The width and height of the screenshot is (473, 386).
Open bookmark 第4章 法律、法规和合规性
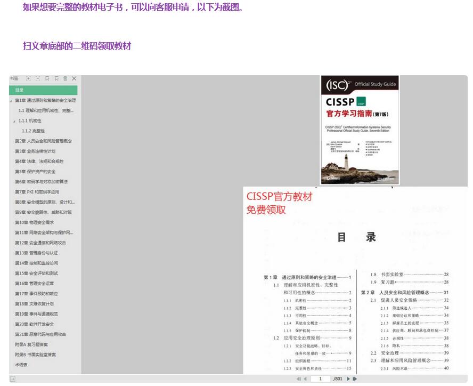click(39, 162)
